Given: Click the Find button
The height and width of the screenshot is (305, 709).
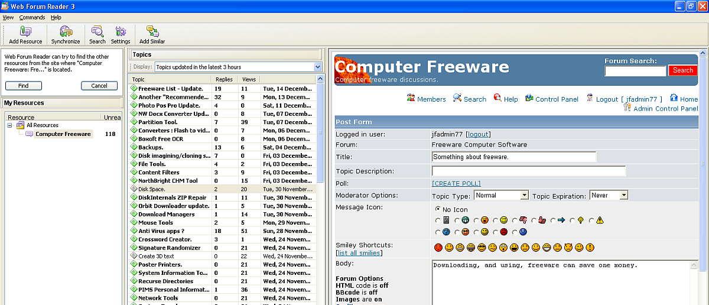Looking at the screenshot, I should [x=24, y=86].
